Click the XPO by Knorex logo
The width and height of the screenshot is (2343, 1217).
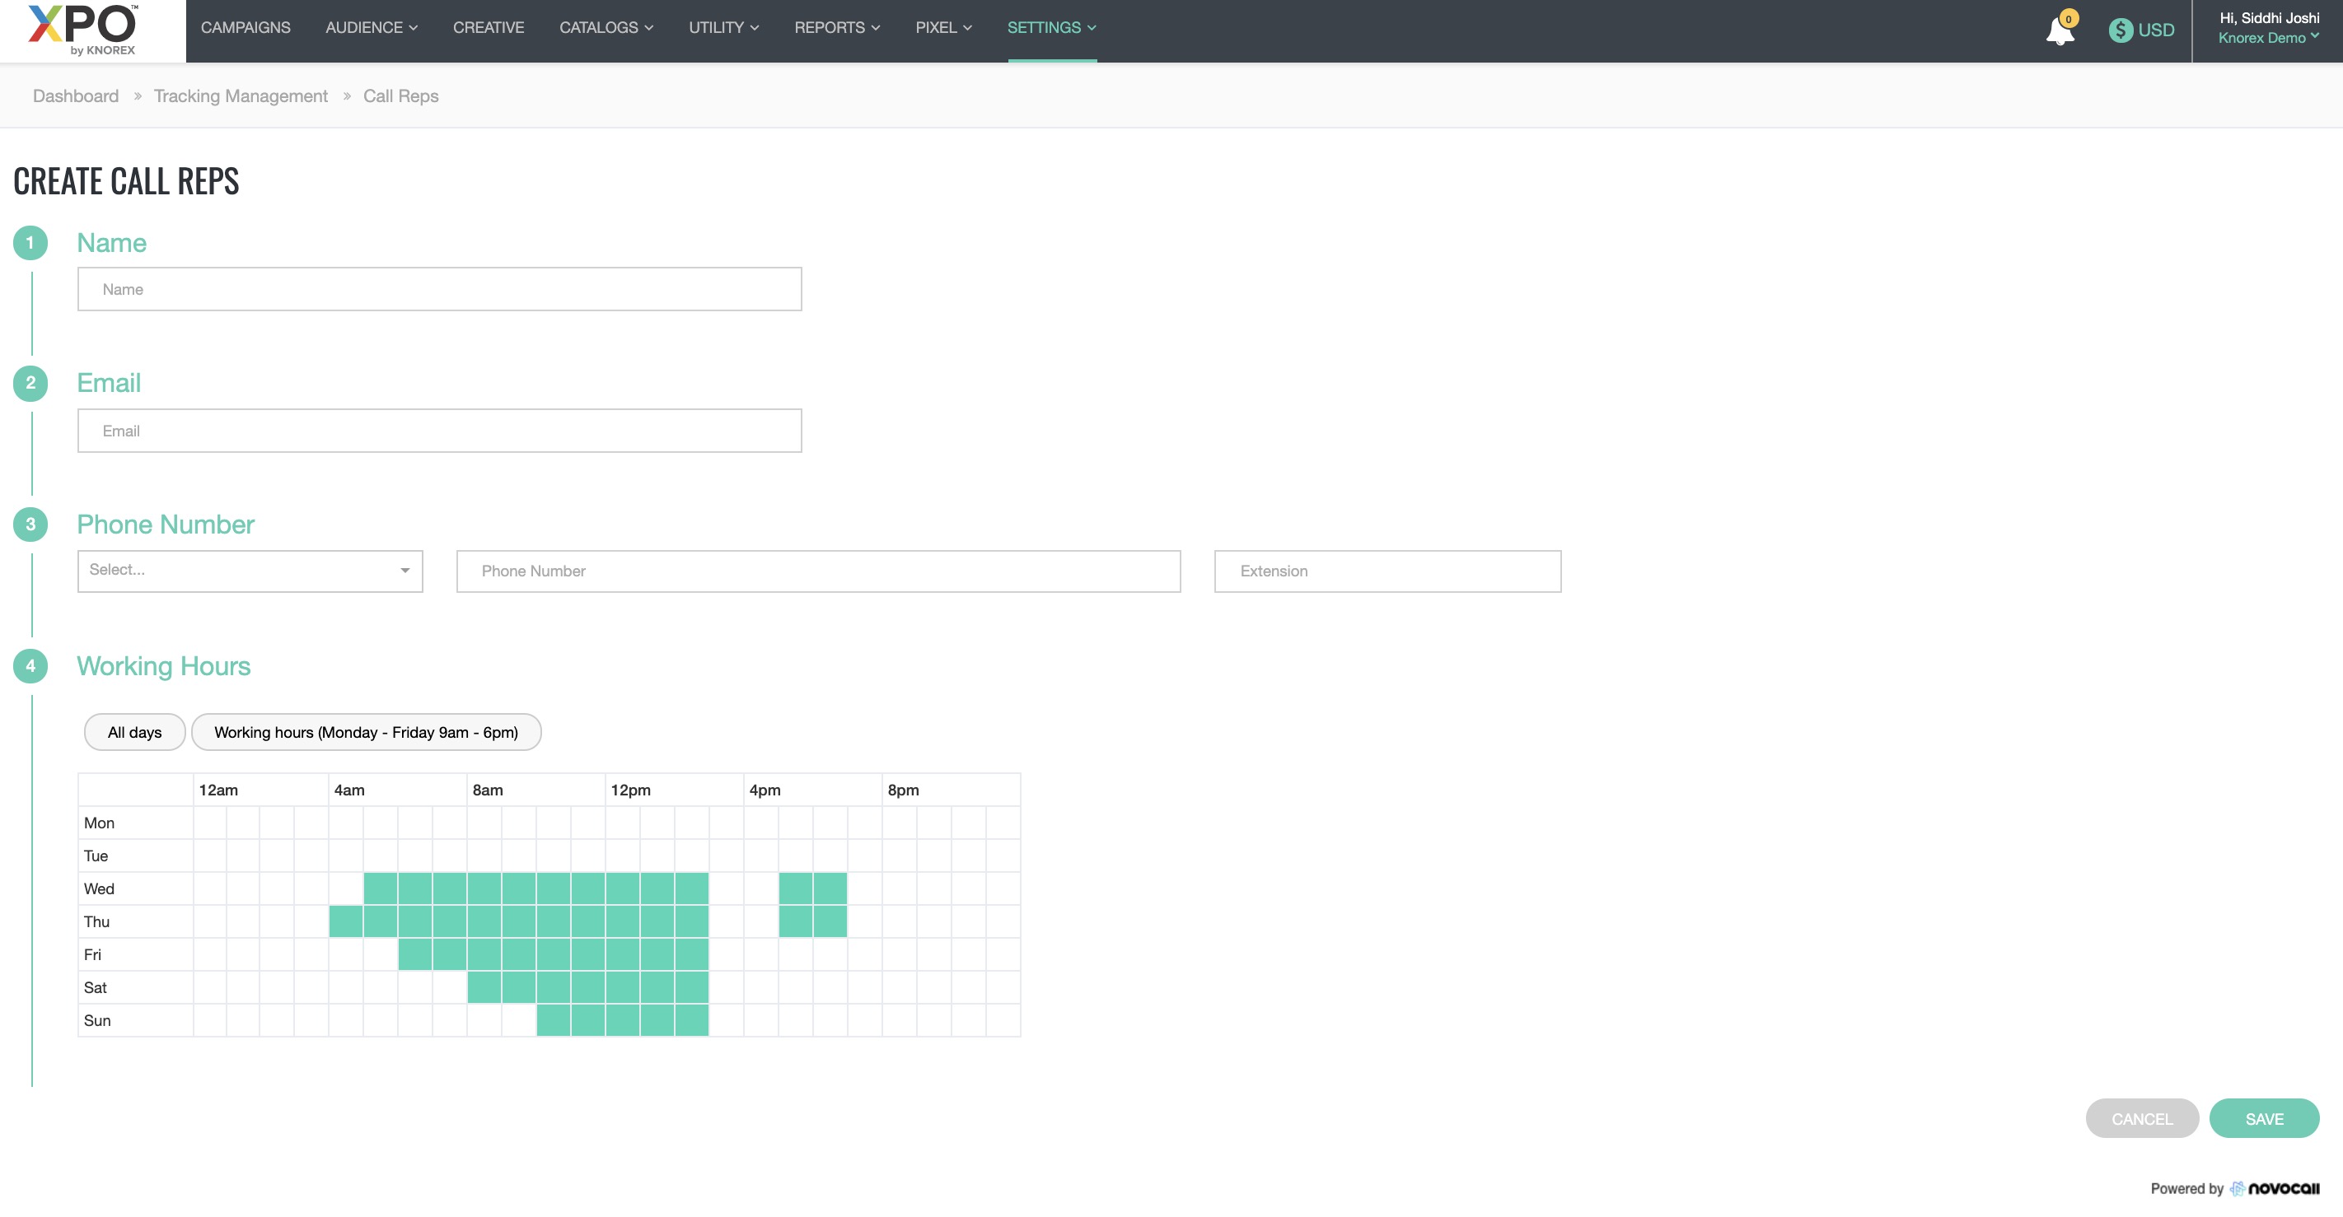click(x=82, y=30)
